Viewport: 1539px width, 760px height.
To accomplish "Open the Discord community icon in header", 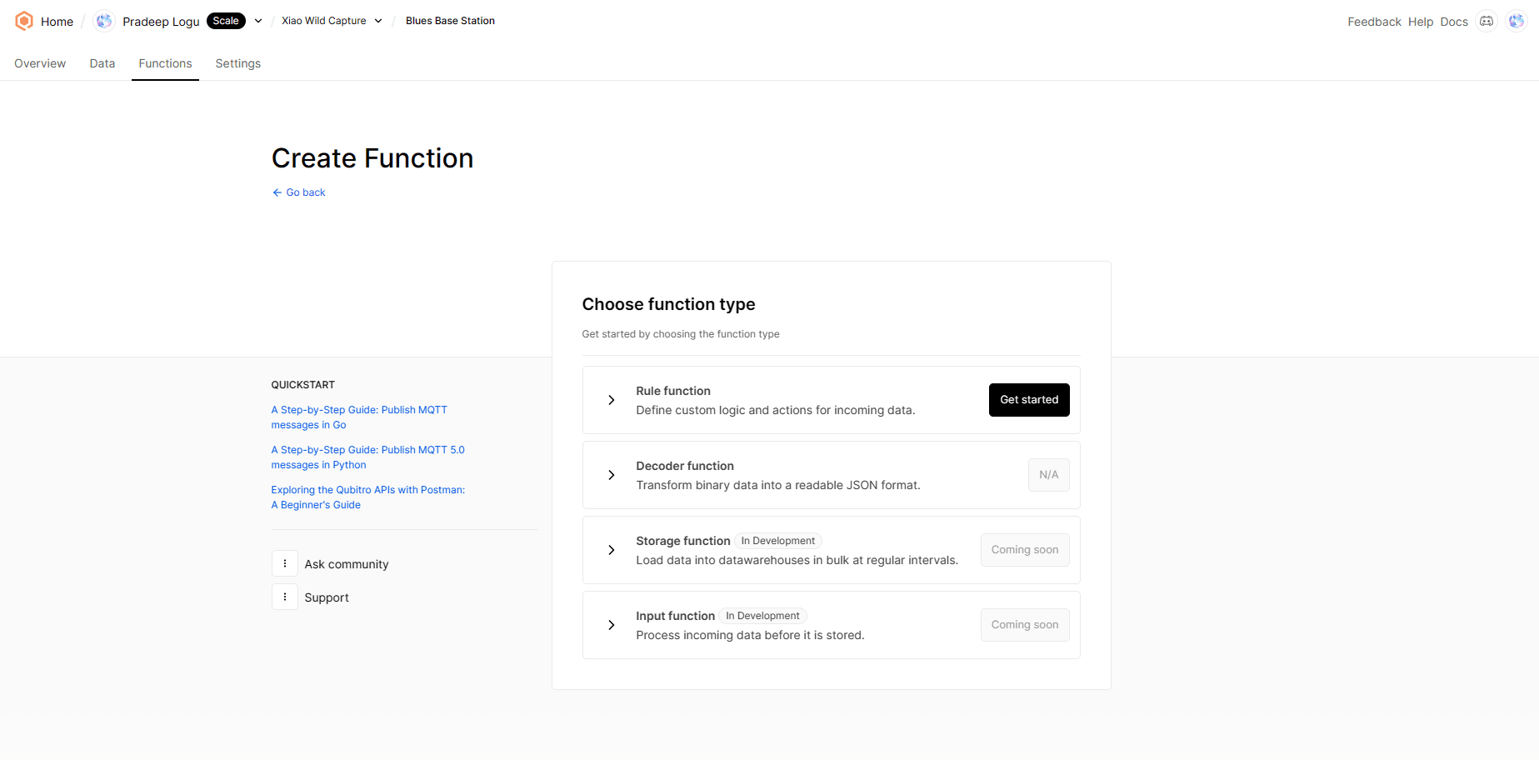I will 1487,21.
